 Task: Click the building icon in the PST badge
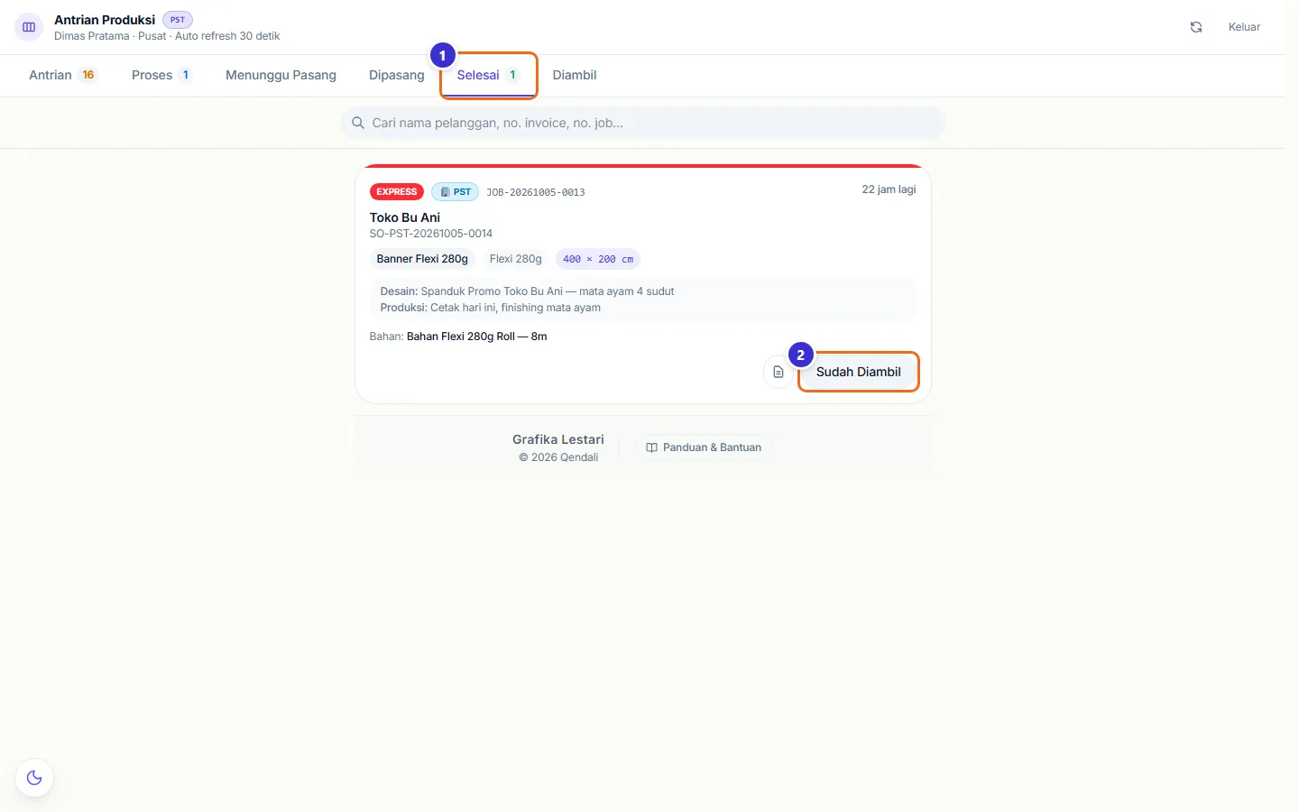click(445, 192)
